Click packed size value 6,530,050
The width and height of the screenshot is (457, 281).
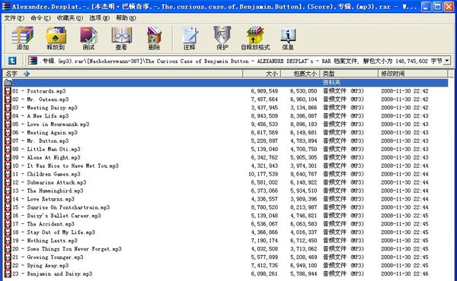(303, 91)
